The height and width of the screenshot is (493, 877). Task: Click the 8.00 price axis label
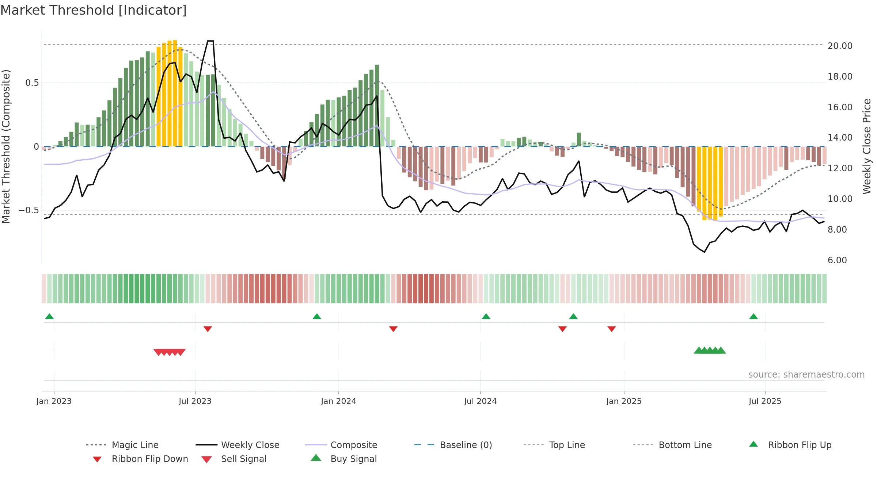point(837,229)
